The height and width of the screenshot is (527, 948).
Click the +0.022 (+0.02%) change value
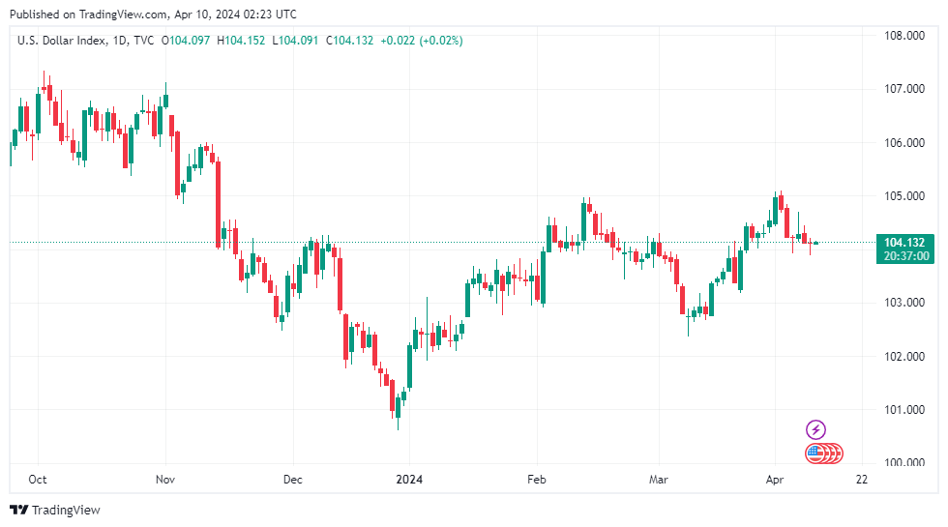point(422,41)
